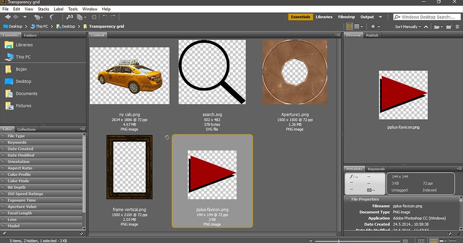463x243 pixels.
Task: Expand the Keywords filter section
Action: point(17,142)
